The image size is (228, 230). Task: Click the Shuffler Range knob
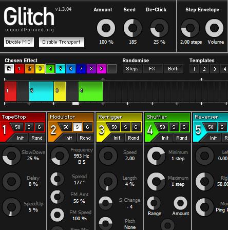tap(154, 203)
